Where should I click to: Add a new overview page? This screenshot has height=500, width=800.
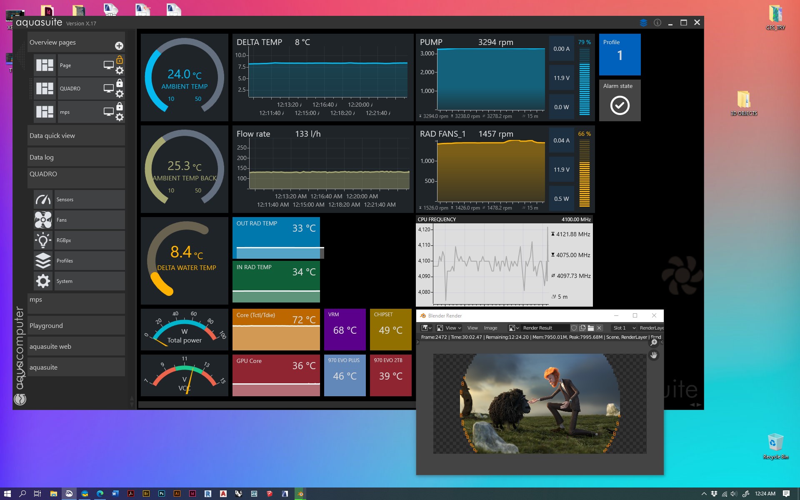click(119, 46)
